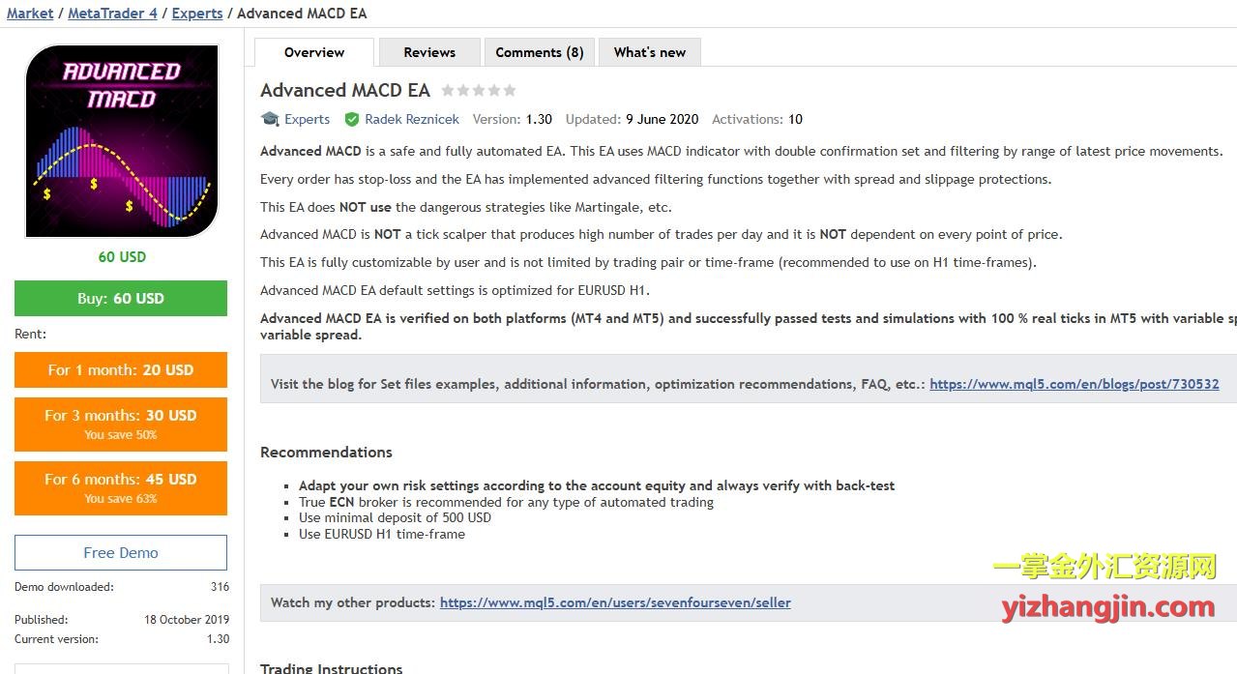Go to Market in breadcrumb
The image size is (1237, 674).
30,14
